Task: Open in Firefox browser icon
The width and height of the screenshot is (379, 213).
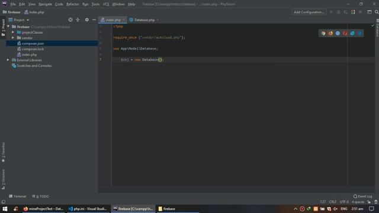Action: (x=330, y=33)
